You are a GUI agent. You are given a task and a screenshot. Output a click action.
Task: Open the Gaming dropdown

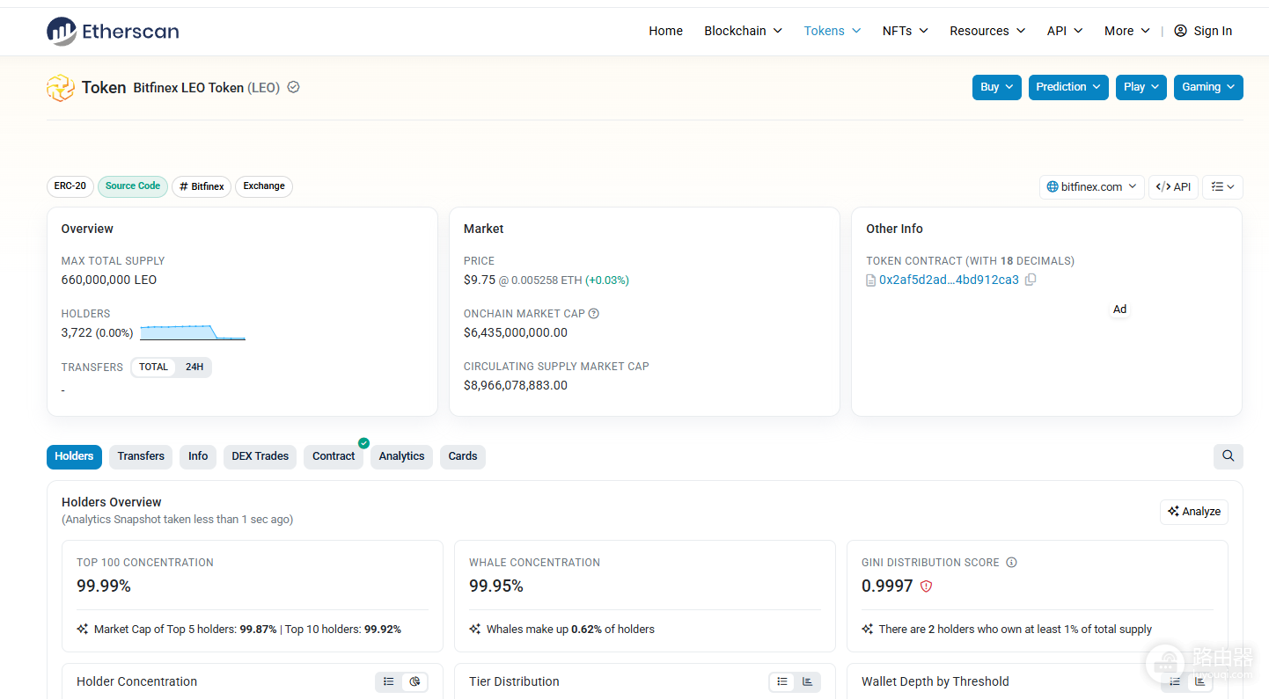pos(1208,87)
